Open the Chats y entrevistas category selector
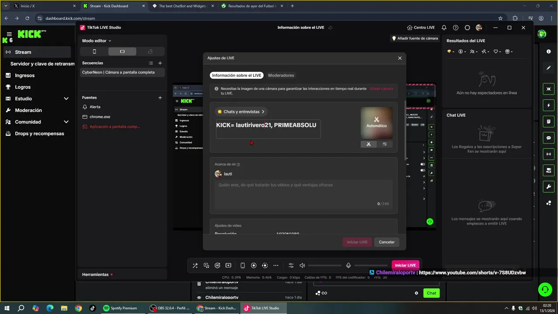 point(241,112)
